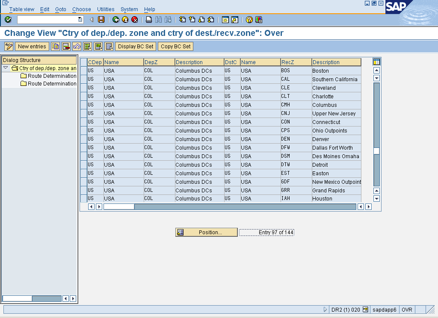Select the row marker for Detroit
Screen dimensions: 438x318
(84, 165)
